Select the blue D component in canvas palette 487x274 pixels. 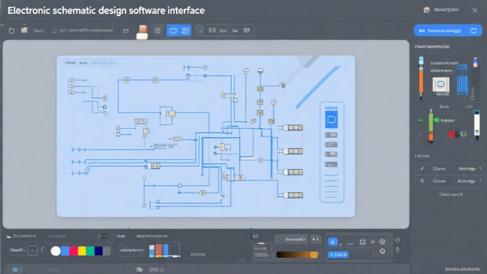click(x=331, y=120)
